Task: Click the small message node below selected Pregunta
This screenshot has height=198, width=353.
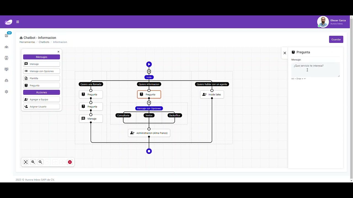Action: point(149,103)
